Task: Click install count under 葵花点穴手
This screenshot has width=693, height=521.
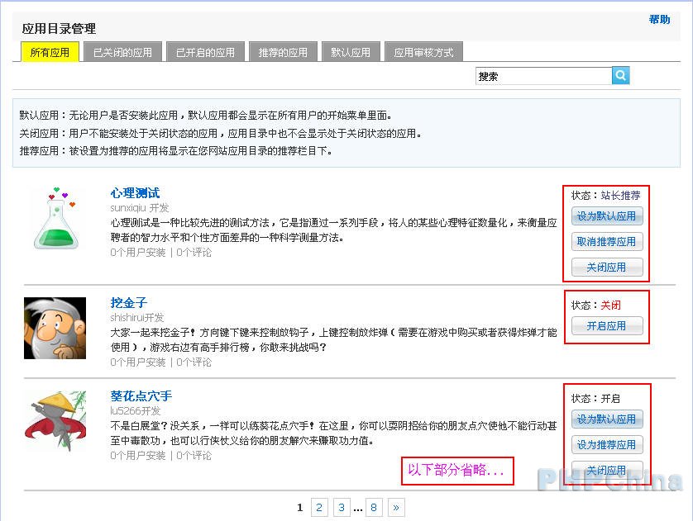Action: [138, 455]
